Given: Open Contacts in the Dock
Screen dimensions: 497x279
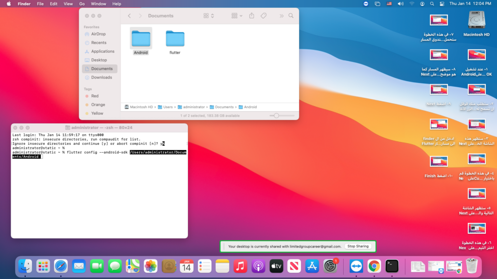Looking at the screenshot, I should 168,266.
